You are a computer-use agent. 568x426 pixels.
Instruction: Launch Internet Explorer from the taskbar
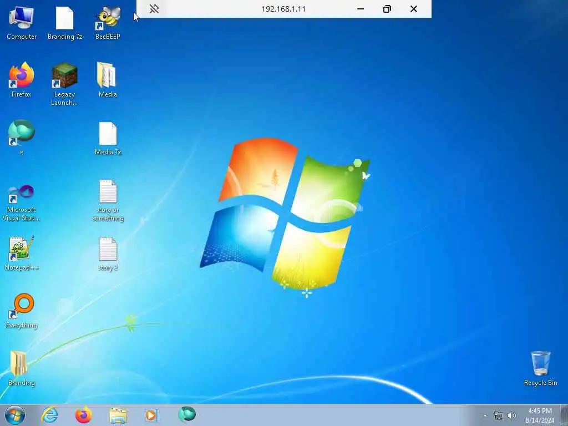coord(49,415)
